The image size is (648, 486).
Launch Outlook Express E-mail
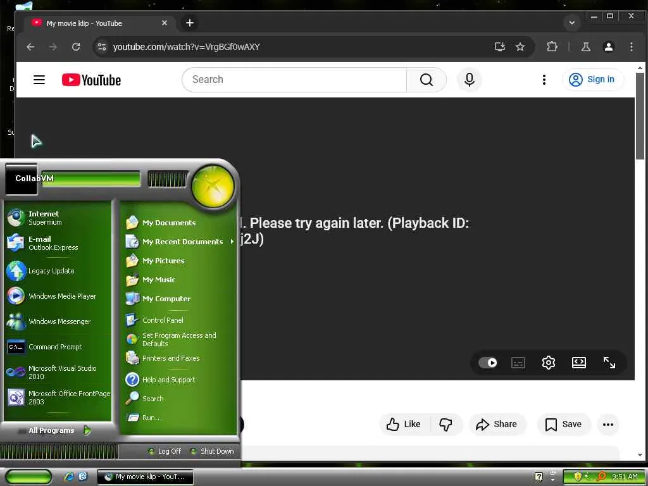[58, 243]
